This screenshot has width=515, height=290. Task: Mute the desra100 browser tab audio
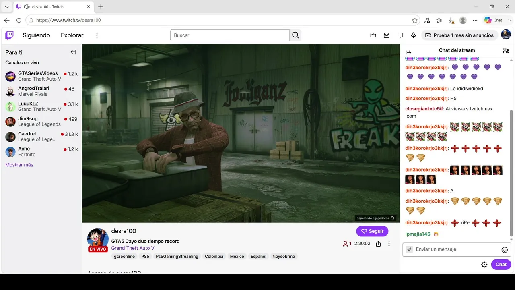27,7
